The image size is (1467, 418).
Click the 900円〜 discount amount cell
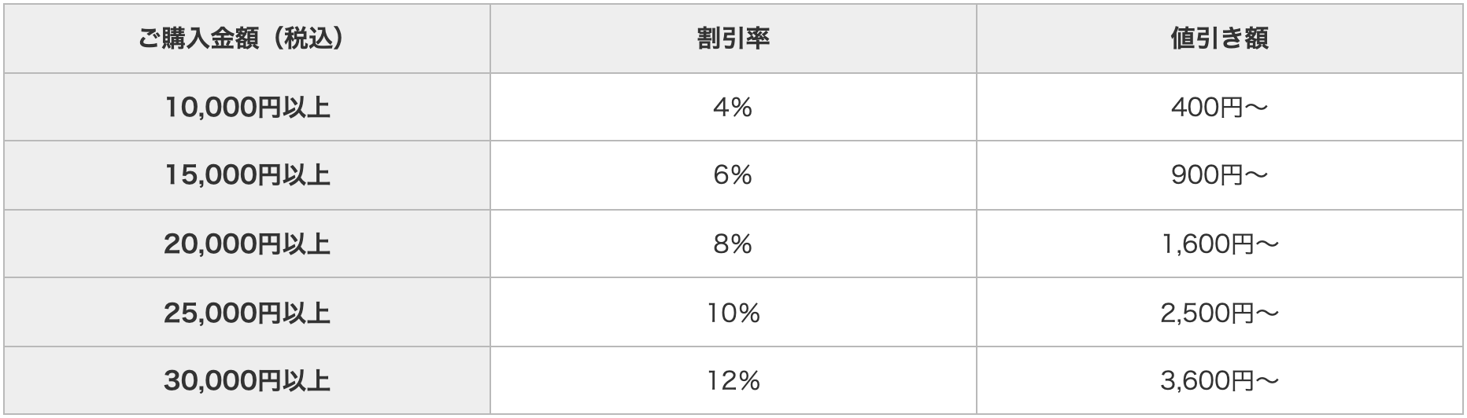[1219, 176]
